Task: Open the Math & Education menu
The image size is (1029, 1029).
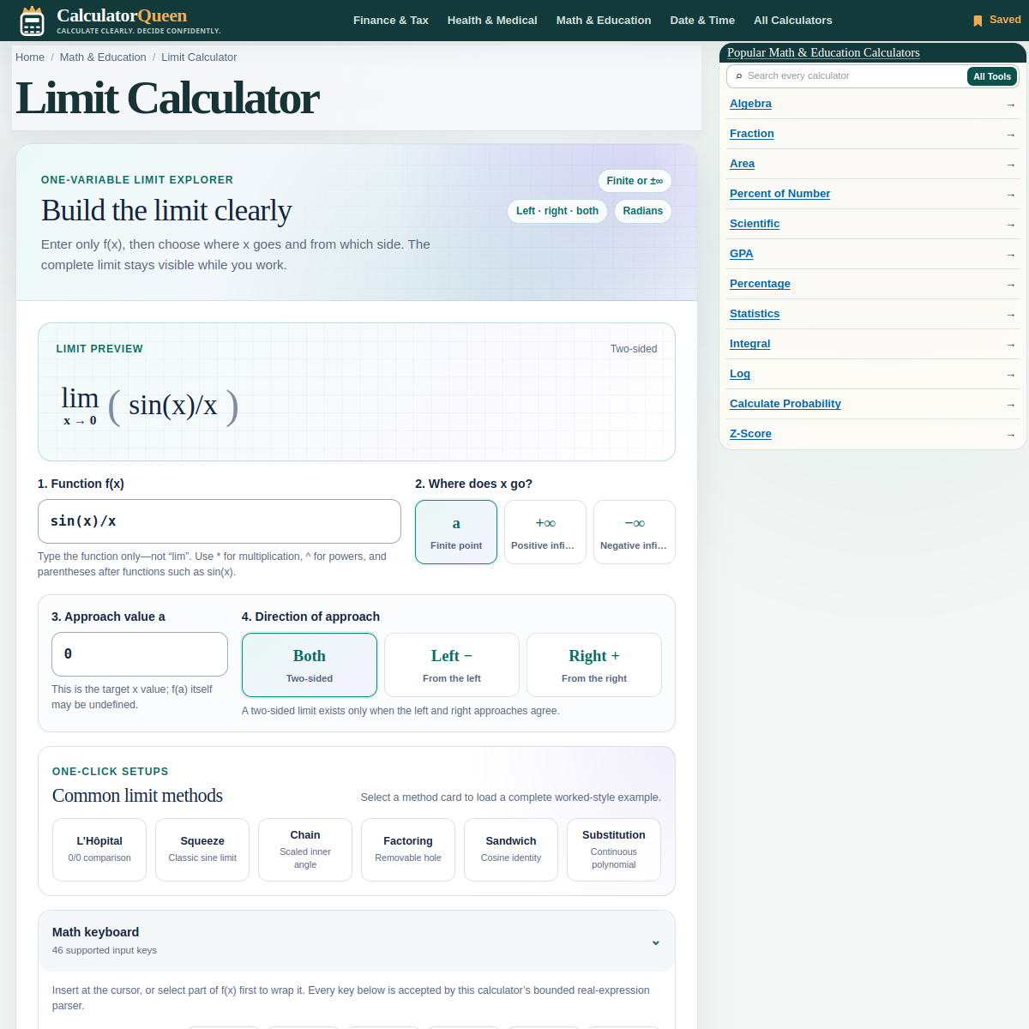Action: 604,21
